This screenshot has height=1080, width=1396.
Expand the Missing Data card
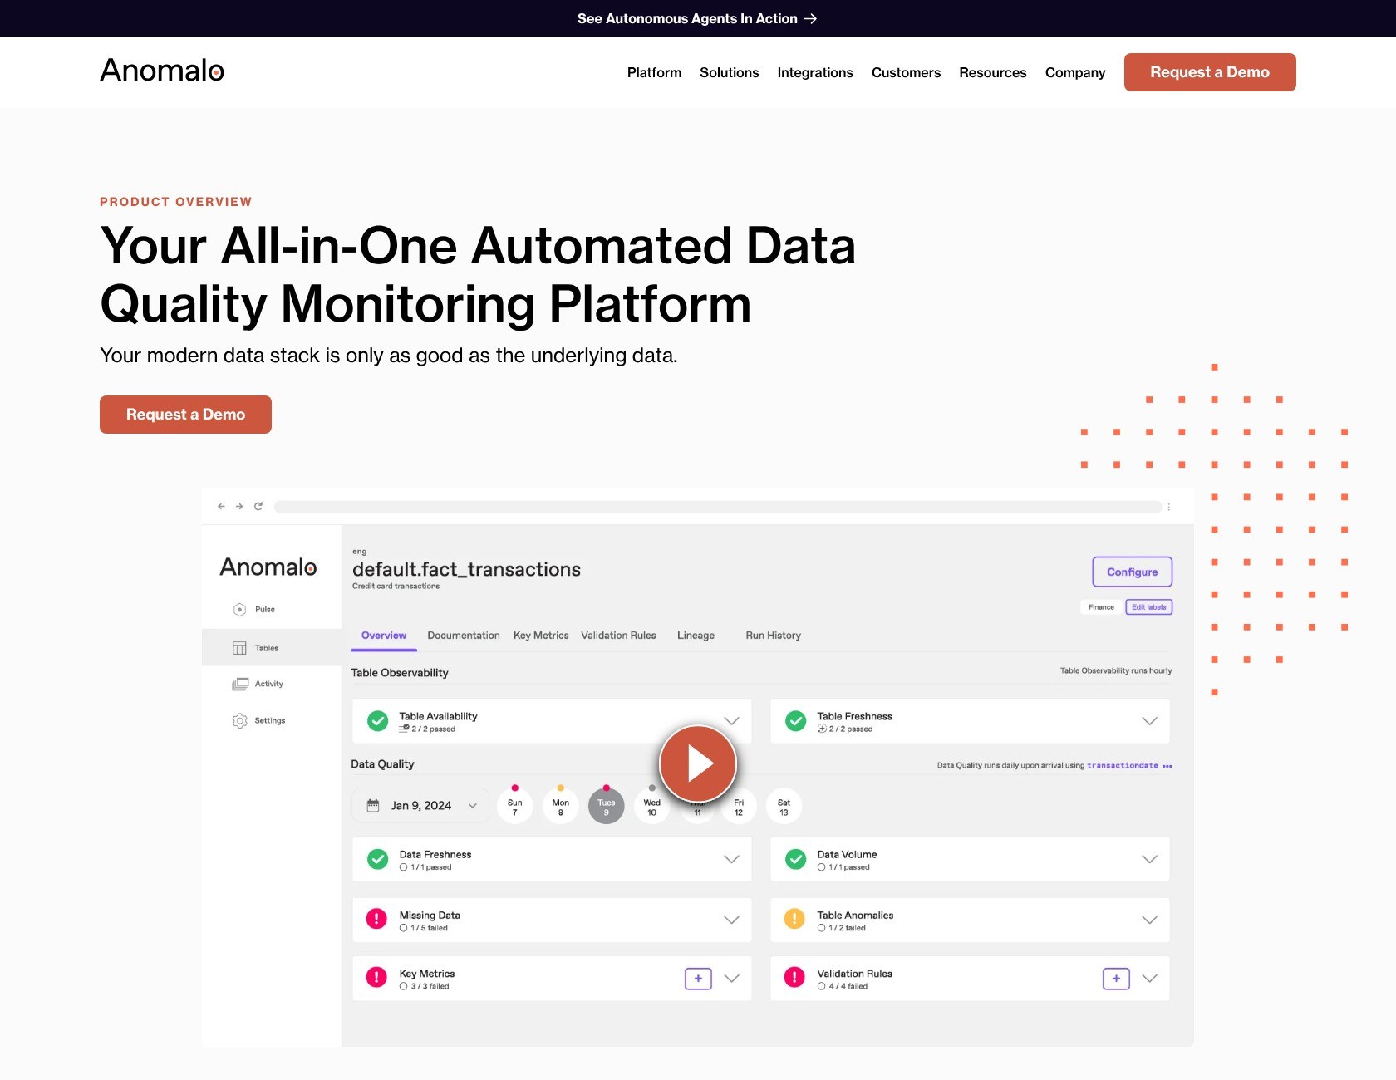[x=731, y=920]
